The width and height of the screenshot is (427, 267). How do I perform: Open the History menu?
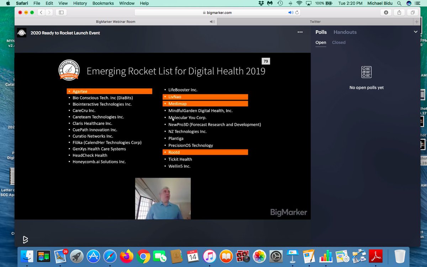(x=80, y=3)
